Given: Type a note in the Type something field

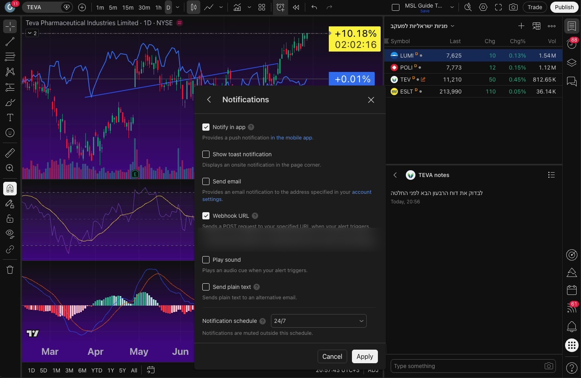Looking at the screenshot, I should coord(467,366).
